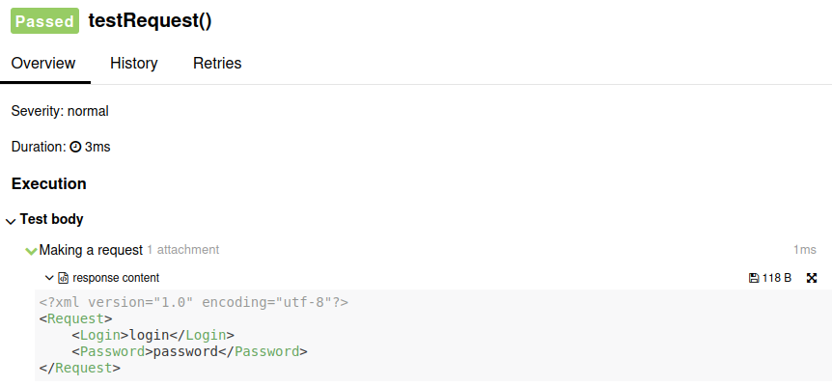Collapse the Test body section chevron

click(11, 221)
